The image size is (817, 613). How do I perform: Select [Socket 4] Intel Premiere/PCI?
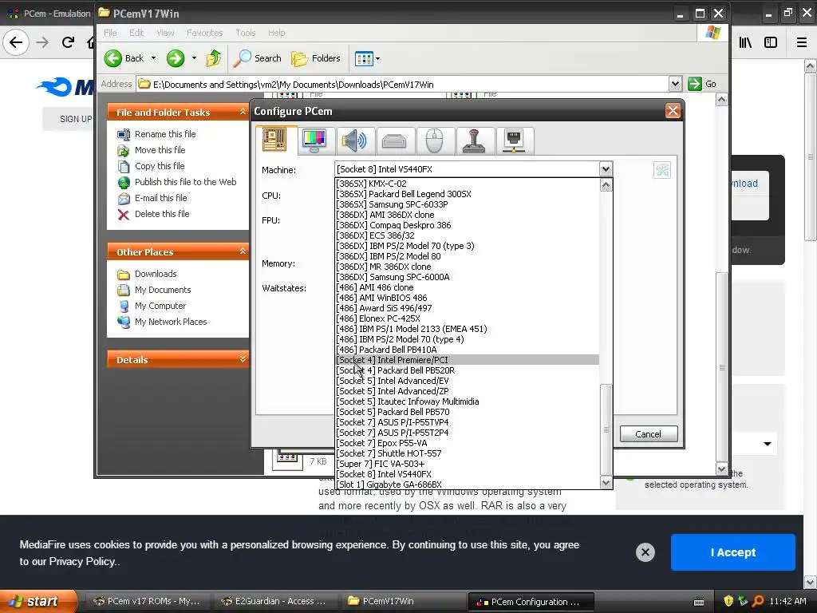pyautogui.click(x=467, y=360)
